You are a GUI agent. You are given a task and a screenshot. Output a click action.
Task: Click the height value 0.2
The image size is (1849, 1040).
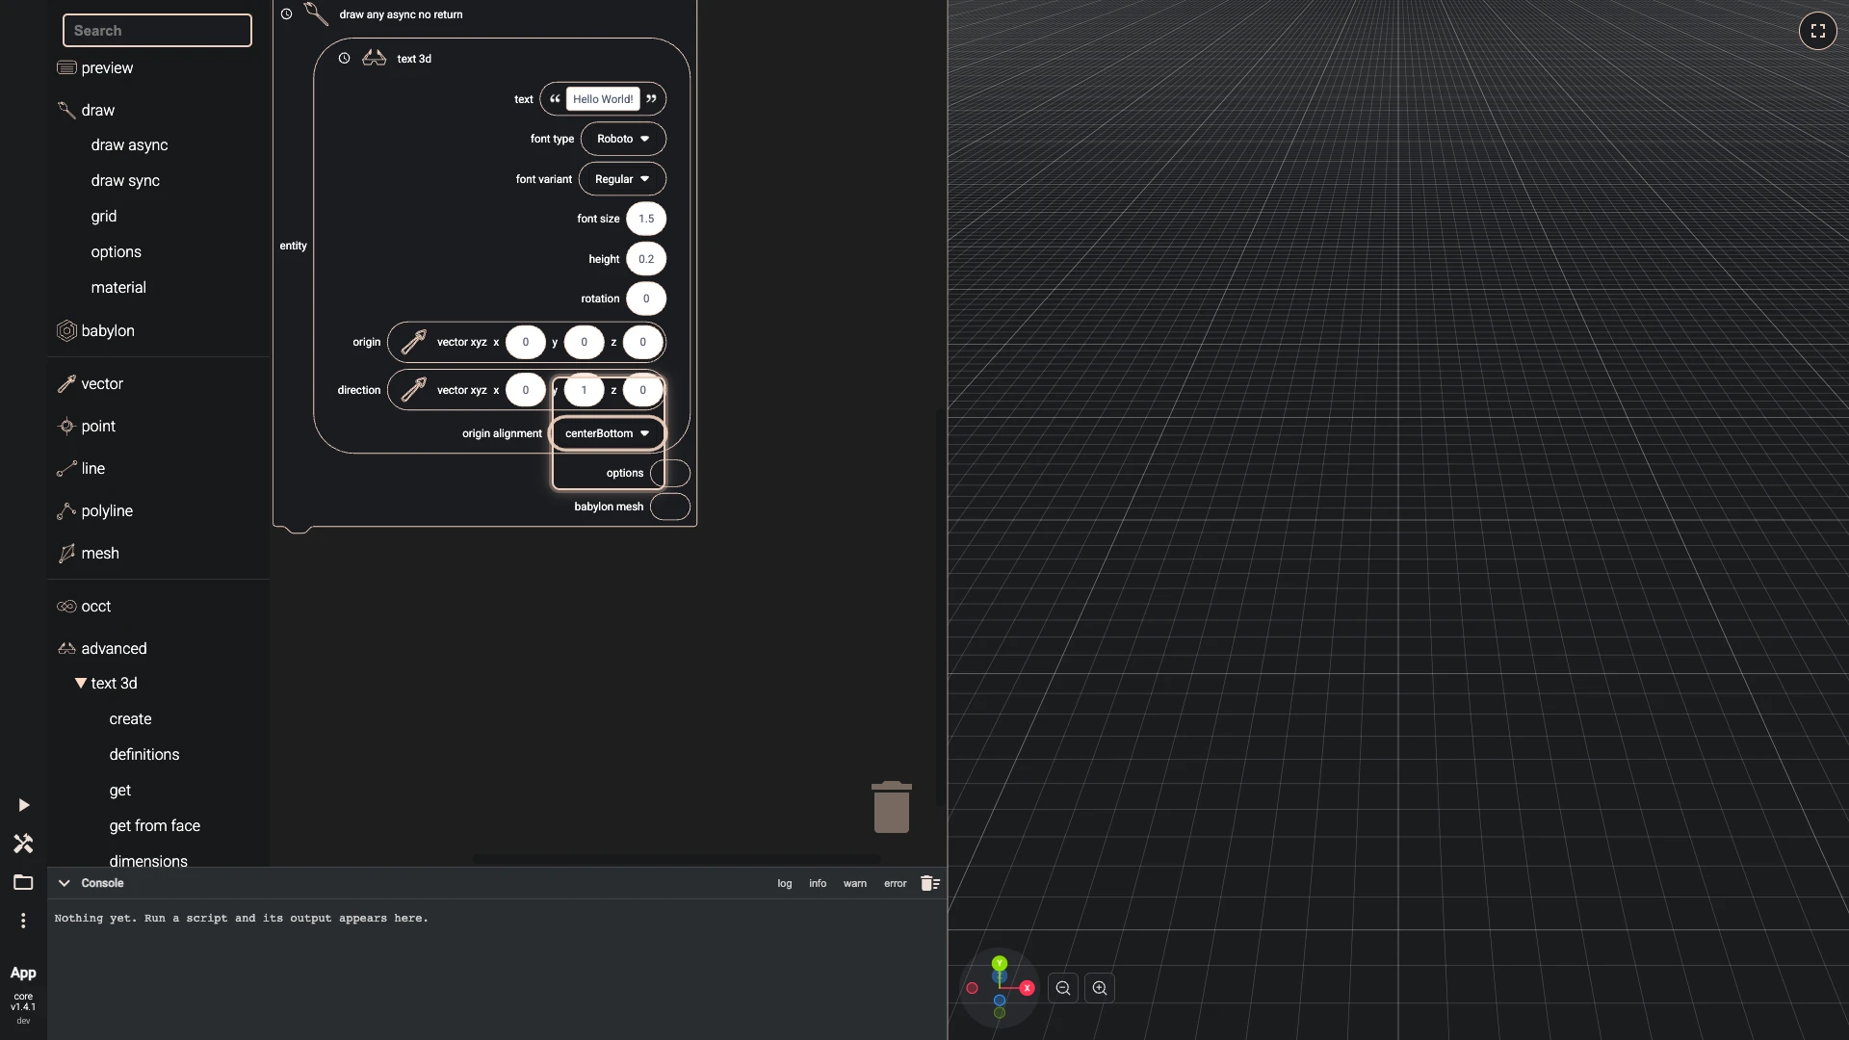point(646,259)
